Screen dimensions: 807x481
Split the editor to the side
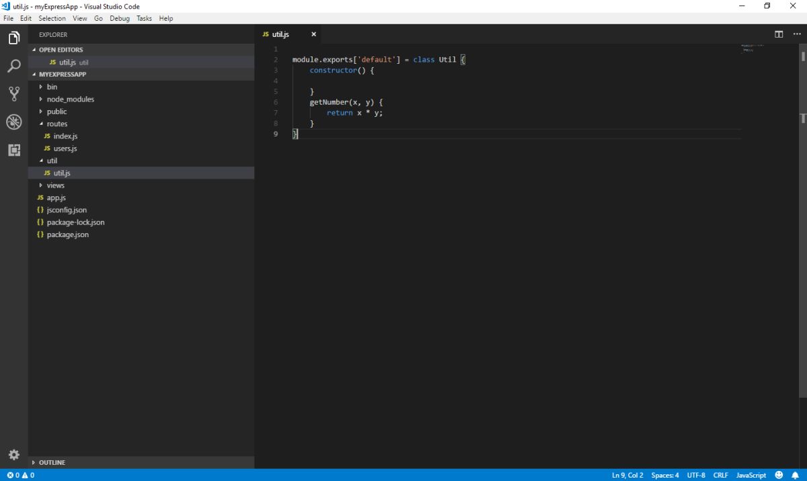pos(779,34)
